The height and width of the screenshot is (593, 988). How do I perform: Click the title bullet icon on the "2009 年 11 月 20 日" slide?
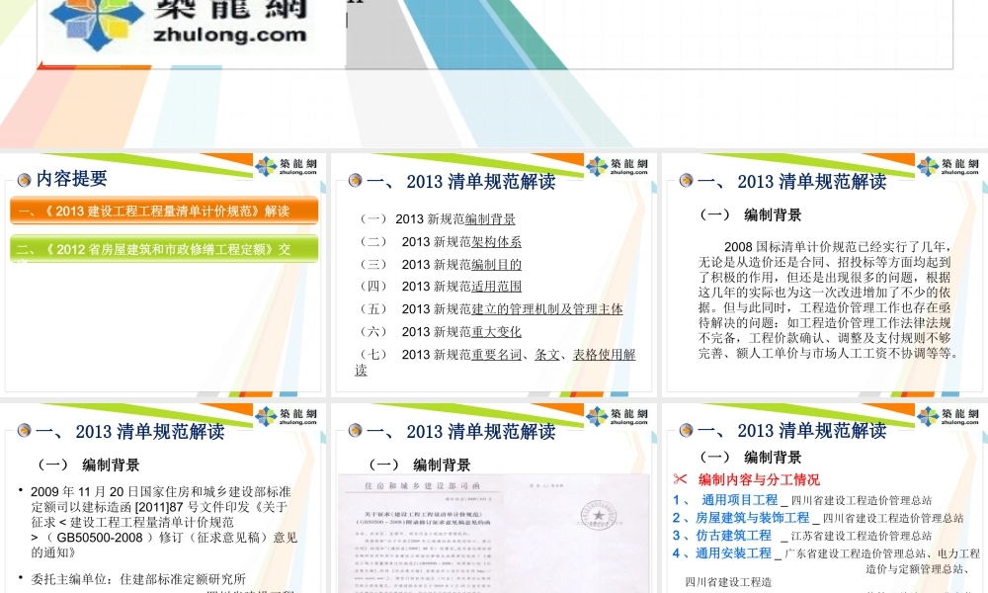click(24, 430)
